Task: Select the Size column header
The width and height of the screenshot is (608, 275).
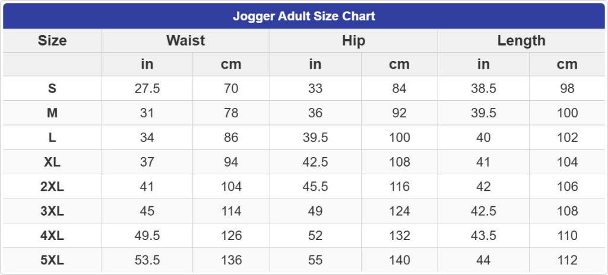Action: point(52,40)
